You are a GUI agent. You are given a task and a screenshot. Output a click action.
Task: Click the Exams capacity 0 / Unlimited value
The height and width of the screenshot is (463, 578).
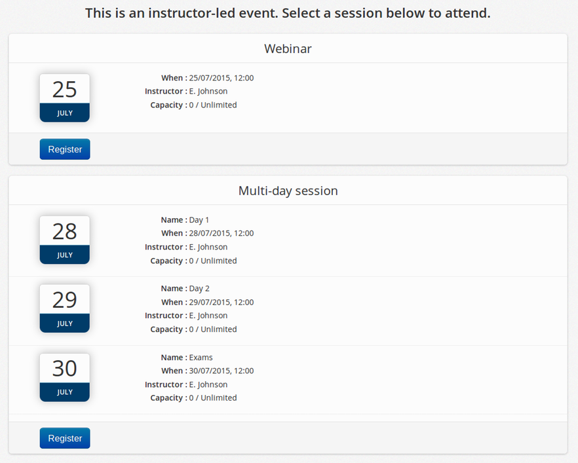pos(213,398)
